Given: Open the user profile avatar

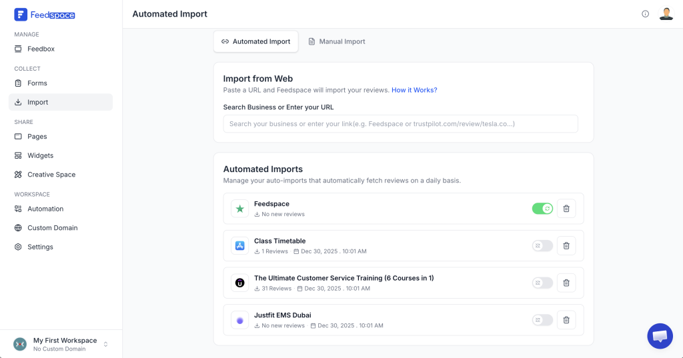Looking at the screenshot, I should pyautogui.click(x=666, y=14).
